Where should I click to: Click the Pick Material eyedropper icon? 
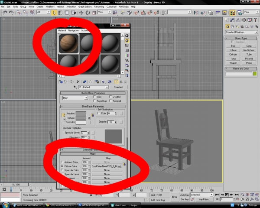pyautogui.click(x=75, y=87)
